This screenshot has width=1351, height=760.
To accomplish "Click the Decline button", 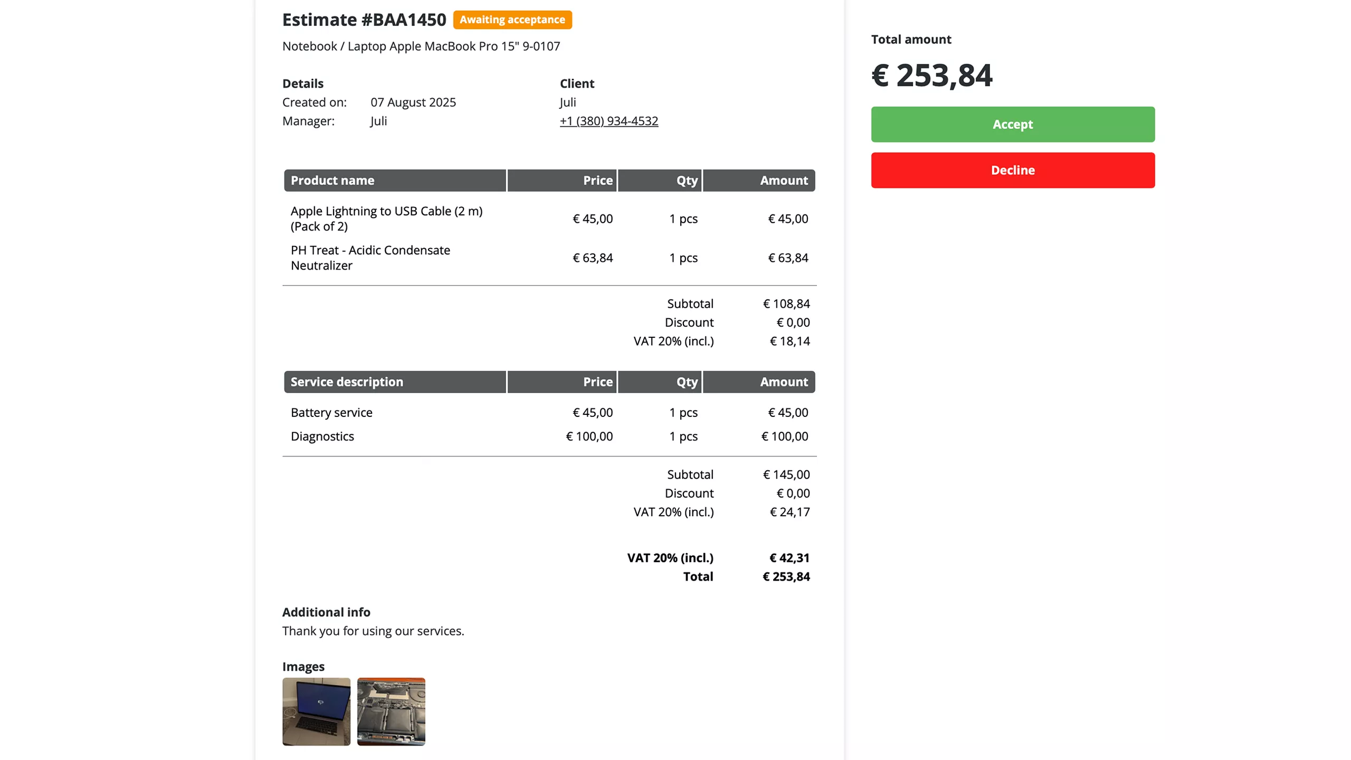I will pos(1012,170).
